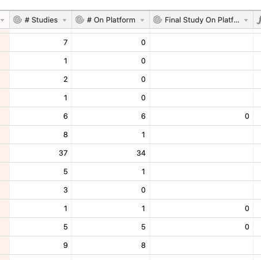Open the # Studies column dropdown arrow

(x=65, y=20)
